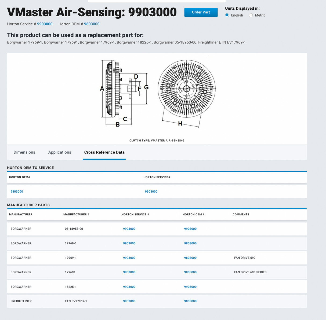Open Horton Service link for Borgwarner 05-18953-00
The width and height of the screenshot is (326, 320).
click(129, 229)
